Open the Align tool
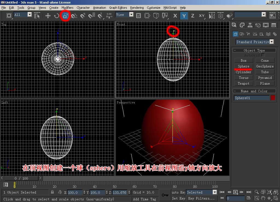 click(230, 16)
